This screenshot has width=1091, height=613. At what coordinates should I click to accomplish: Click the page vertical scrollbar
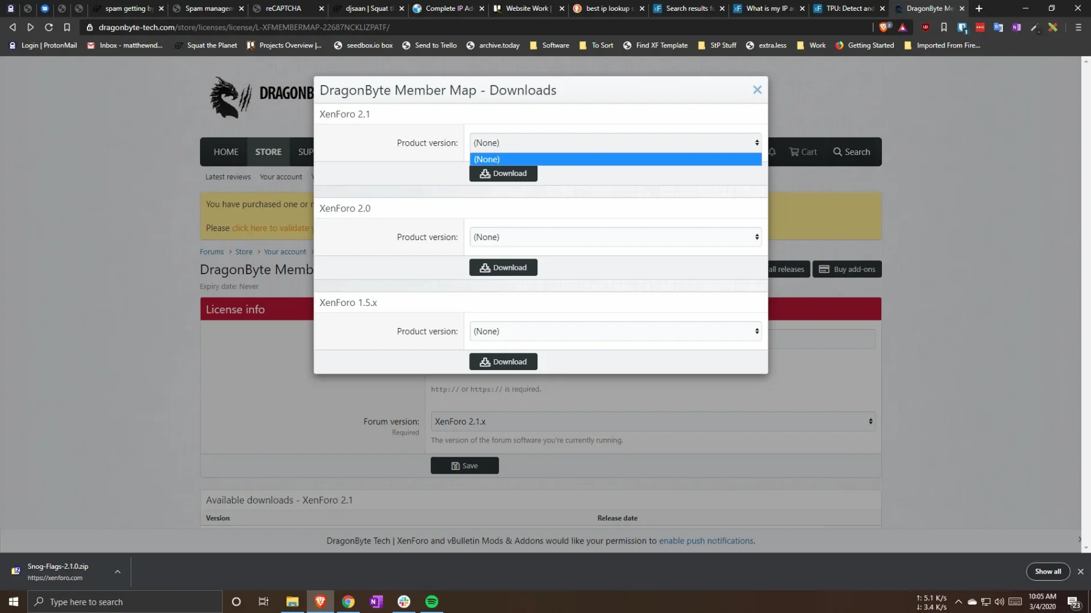point(1086,304)
